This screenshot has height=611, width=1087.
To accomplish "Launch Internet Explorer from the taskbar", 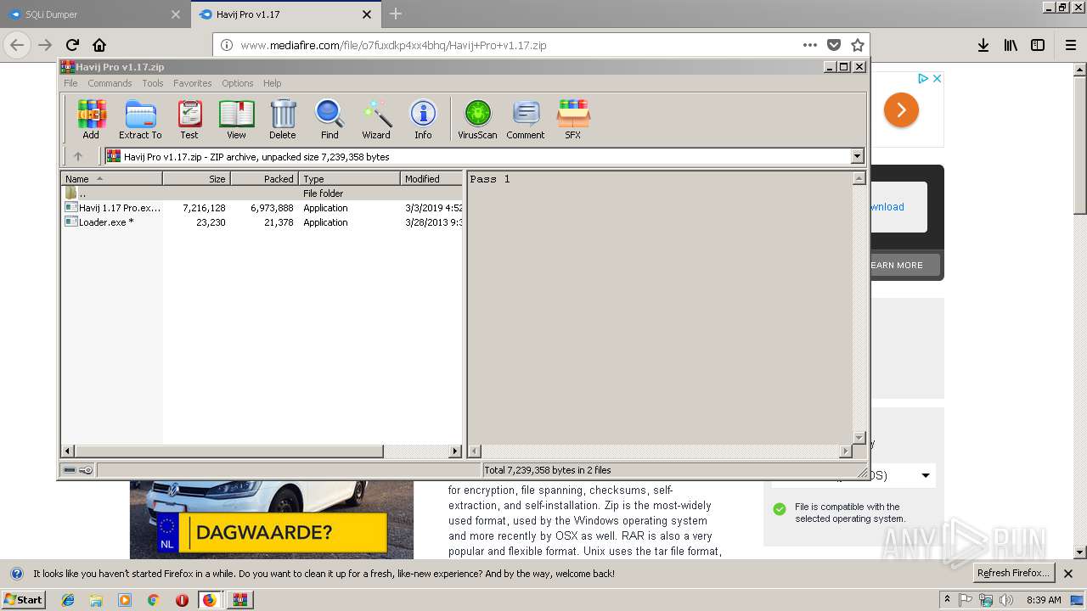I will coord(68,600).
